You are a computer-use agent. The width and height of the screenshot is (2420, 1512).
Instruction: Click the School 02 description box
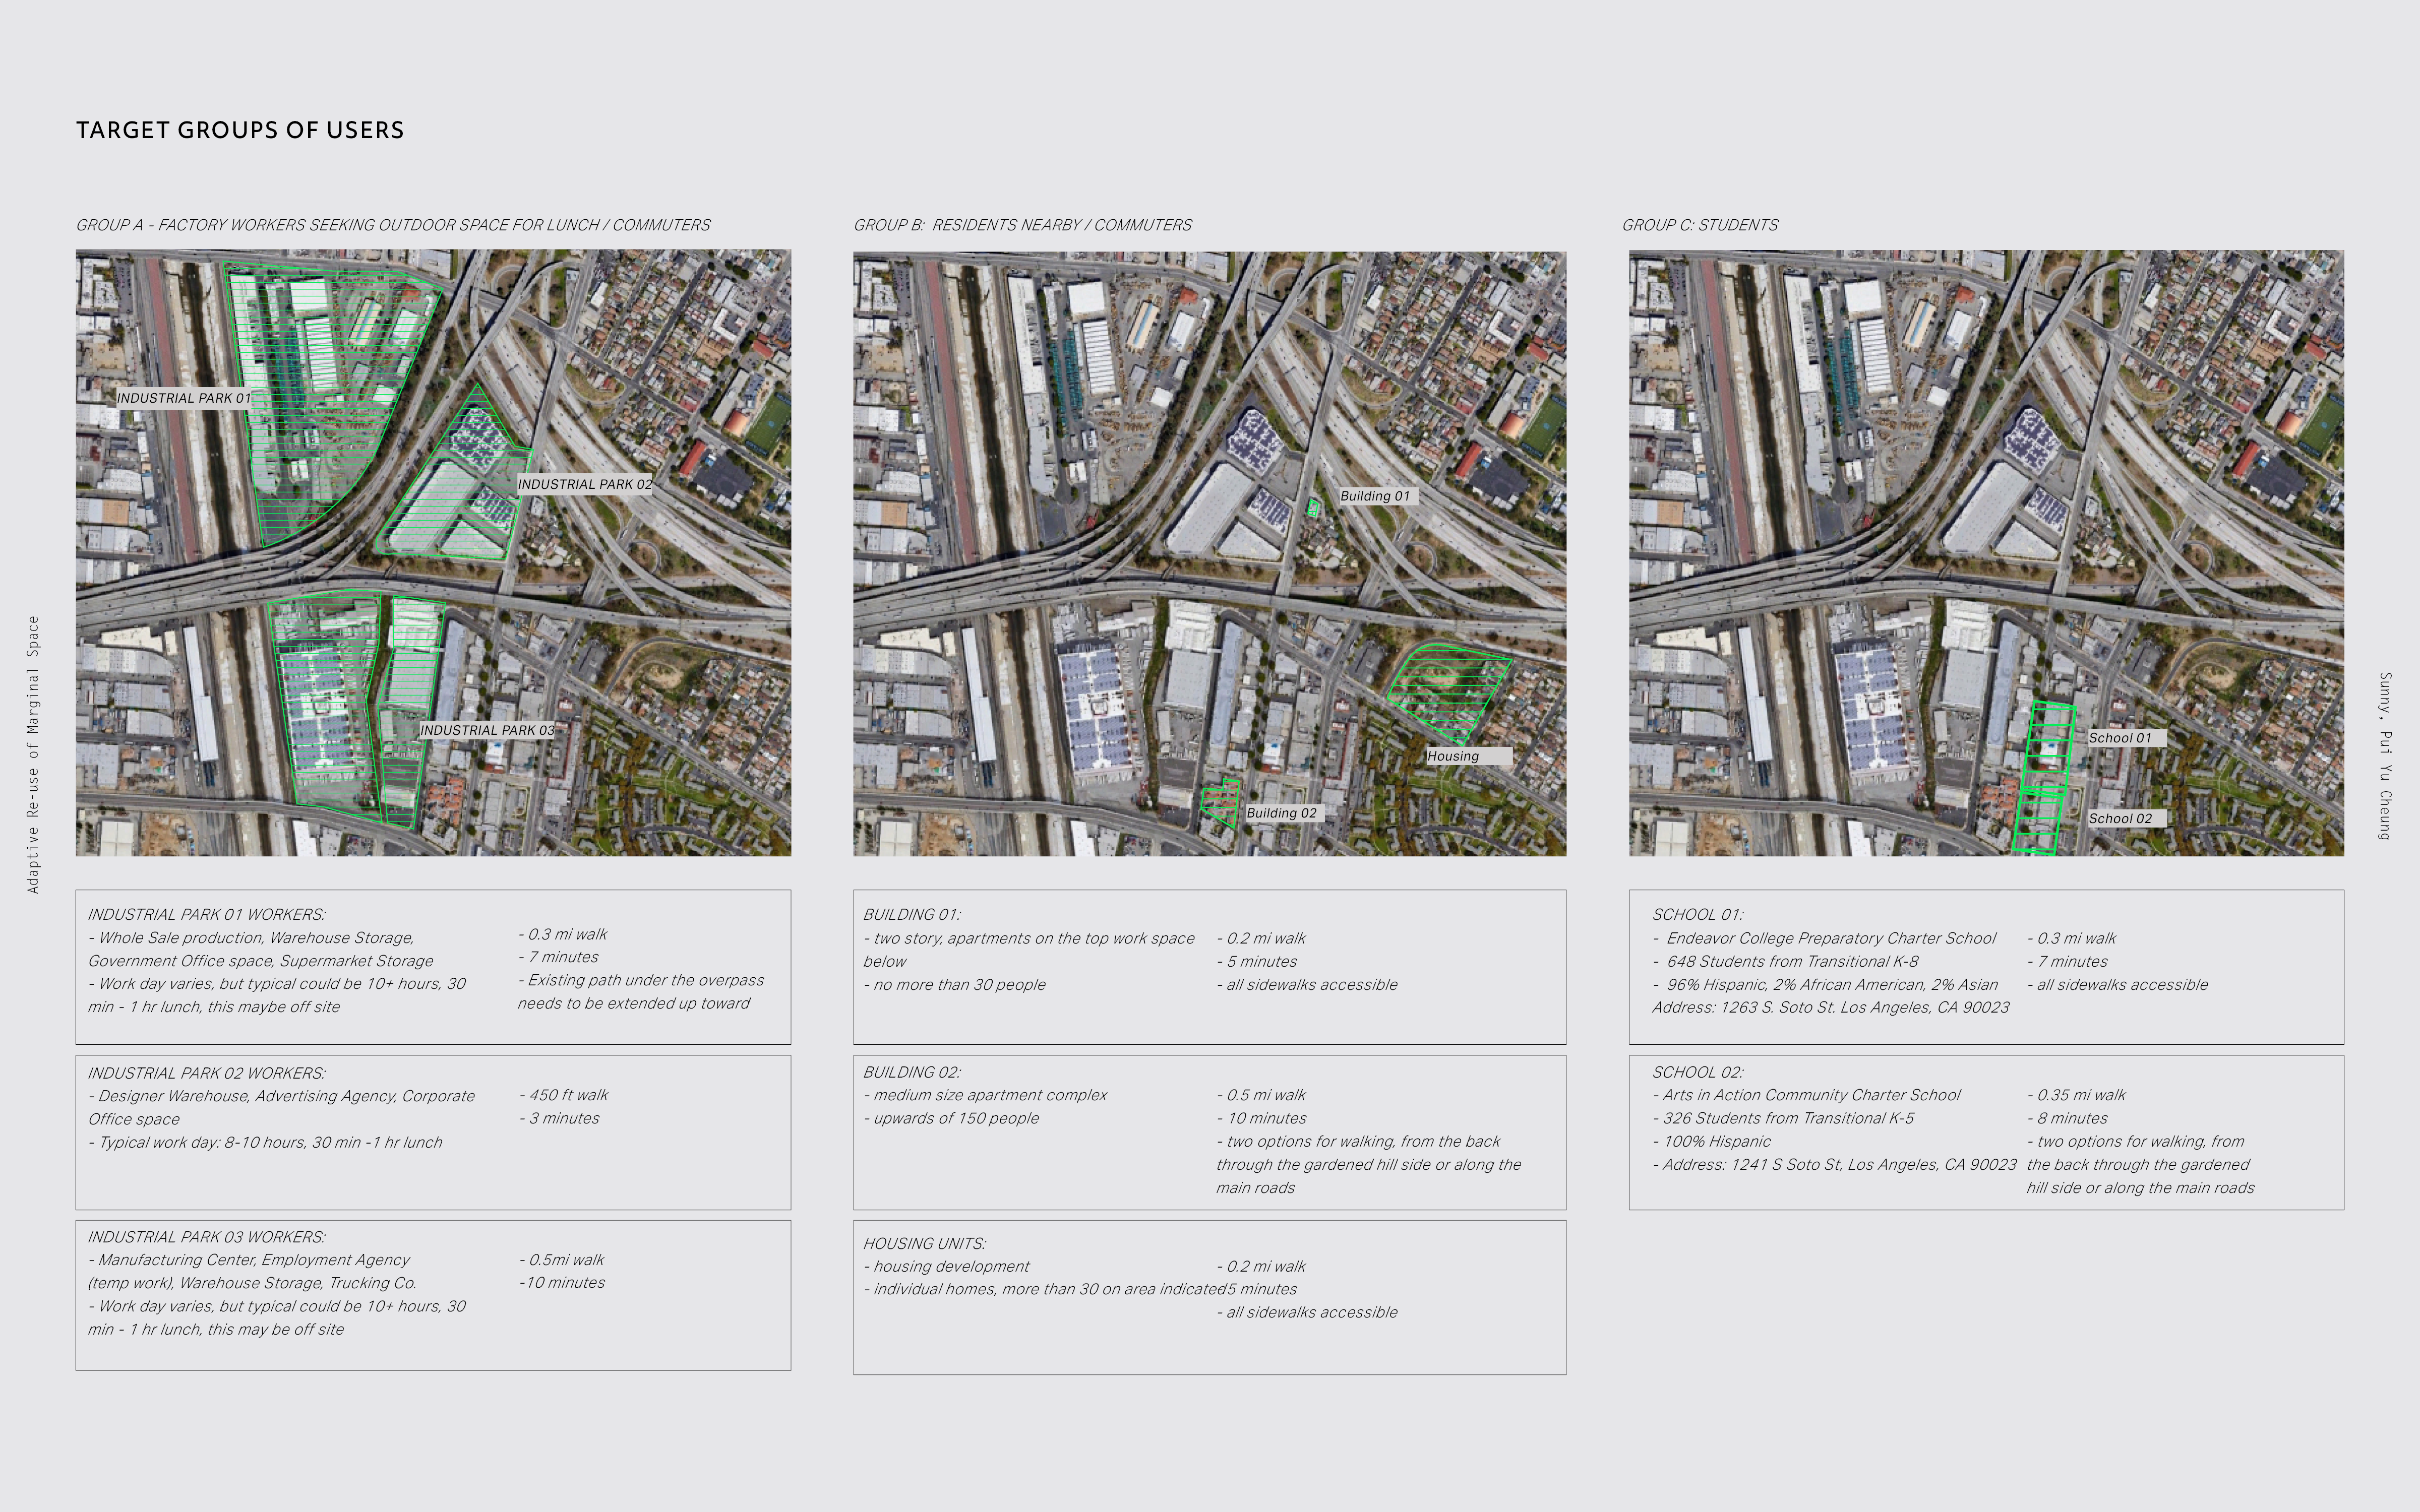(x=1985, y=1132)
